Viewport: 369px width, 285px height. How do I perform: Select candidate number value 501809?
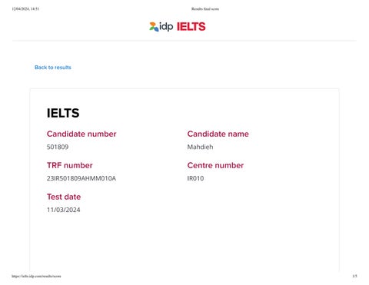[58, 147]
